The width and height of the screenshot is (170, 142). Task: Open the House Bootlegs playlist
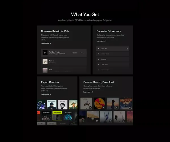pos(68,116)
